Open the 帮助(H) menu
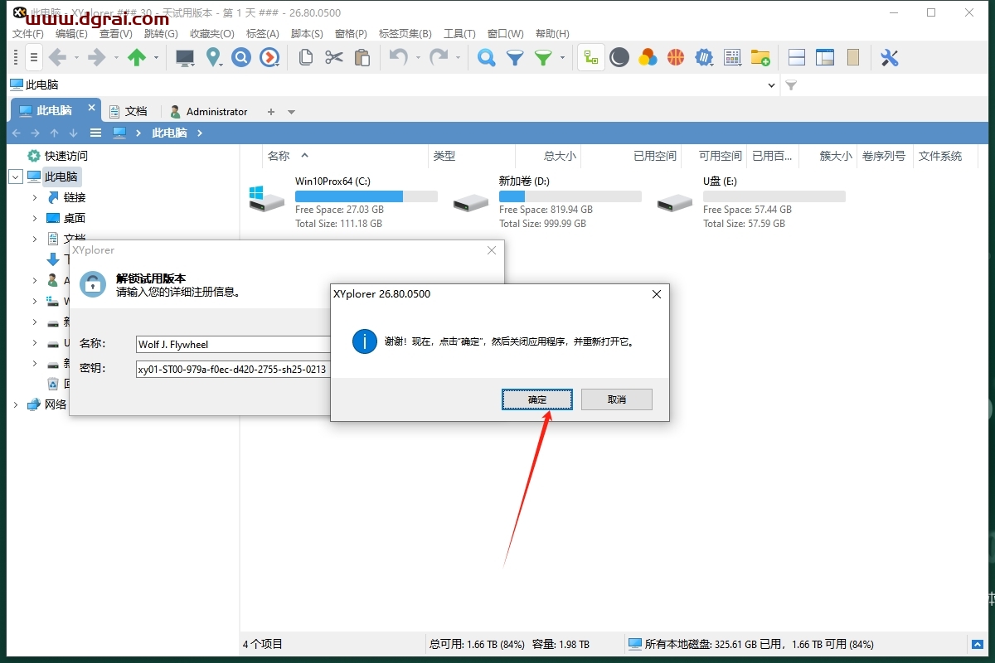The width and height of the screenshot is (995, 663). click(552, 33)
